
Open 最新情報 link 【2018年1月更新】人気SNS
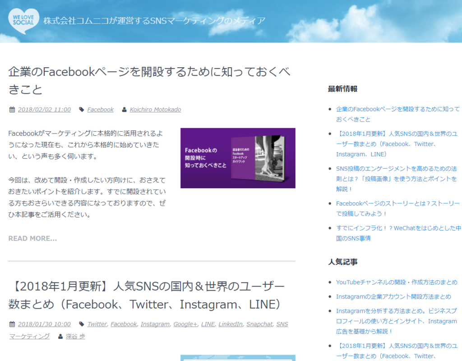pos(397,144)
